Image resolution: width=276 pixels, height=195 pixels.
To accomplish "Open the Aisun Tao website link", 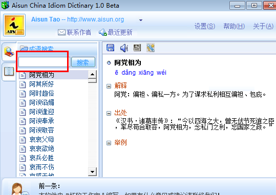I will [x=78, y=19].
